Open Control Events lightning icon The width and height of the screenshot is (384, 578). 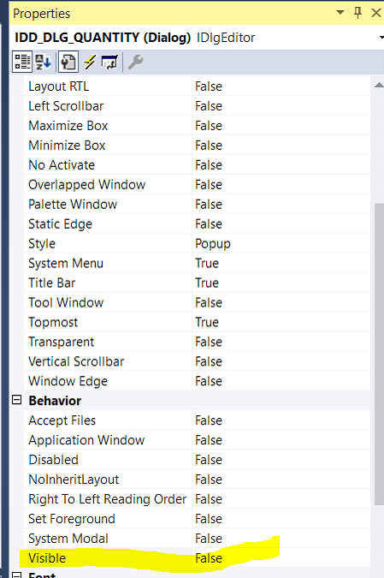(89, 62)
